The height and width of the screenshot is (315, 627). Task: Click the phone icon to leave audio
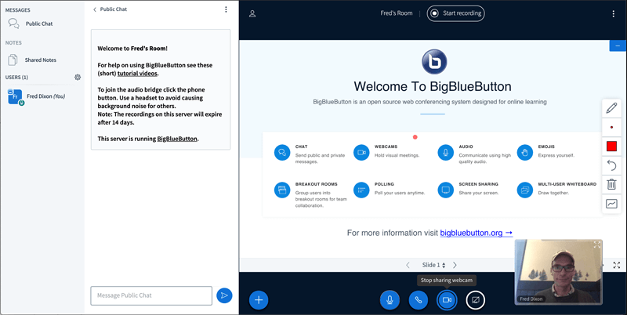[418, 299]
